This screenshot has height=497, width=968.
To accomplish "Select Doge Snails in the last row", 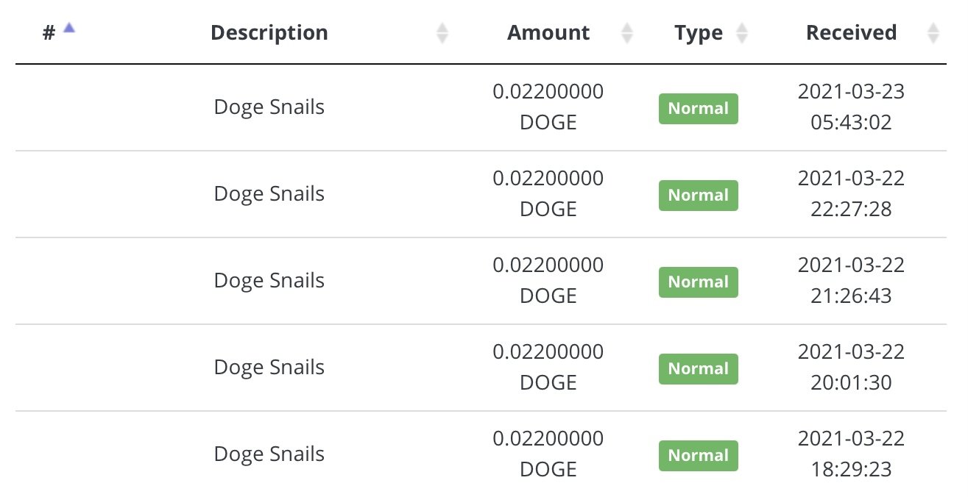I will [x=269, y=454].
